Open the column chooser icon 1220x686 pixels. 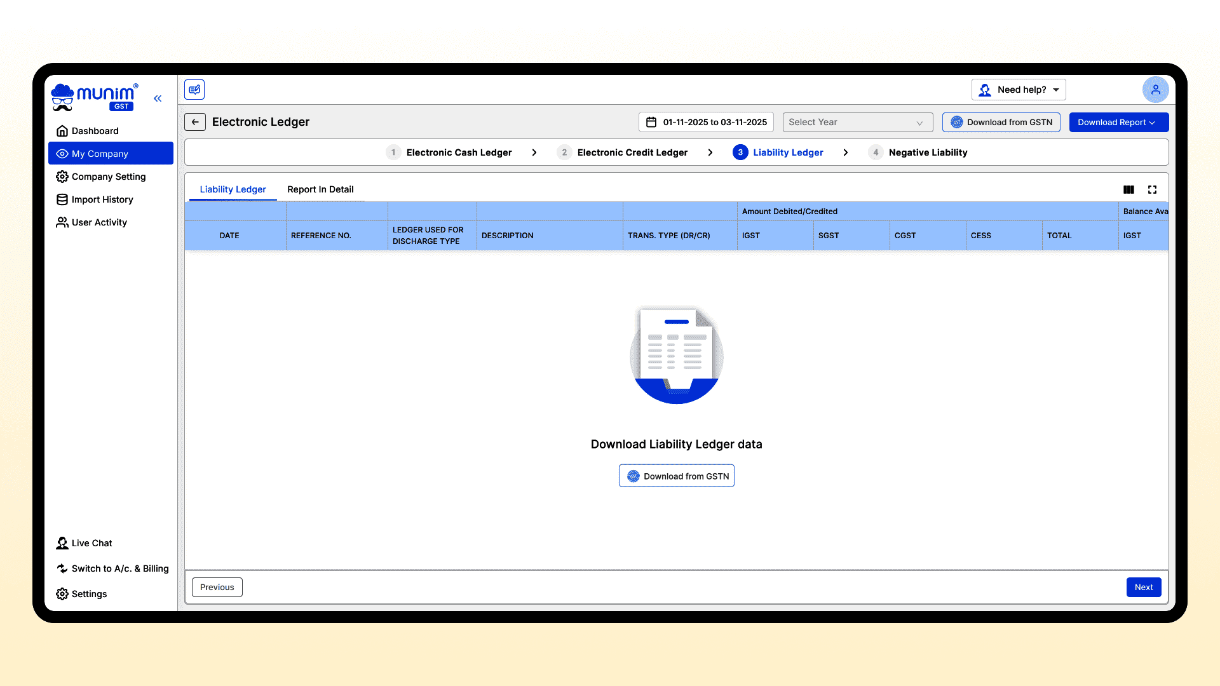pyautogui.click(x=1128, y=190)
